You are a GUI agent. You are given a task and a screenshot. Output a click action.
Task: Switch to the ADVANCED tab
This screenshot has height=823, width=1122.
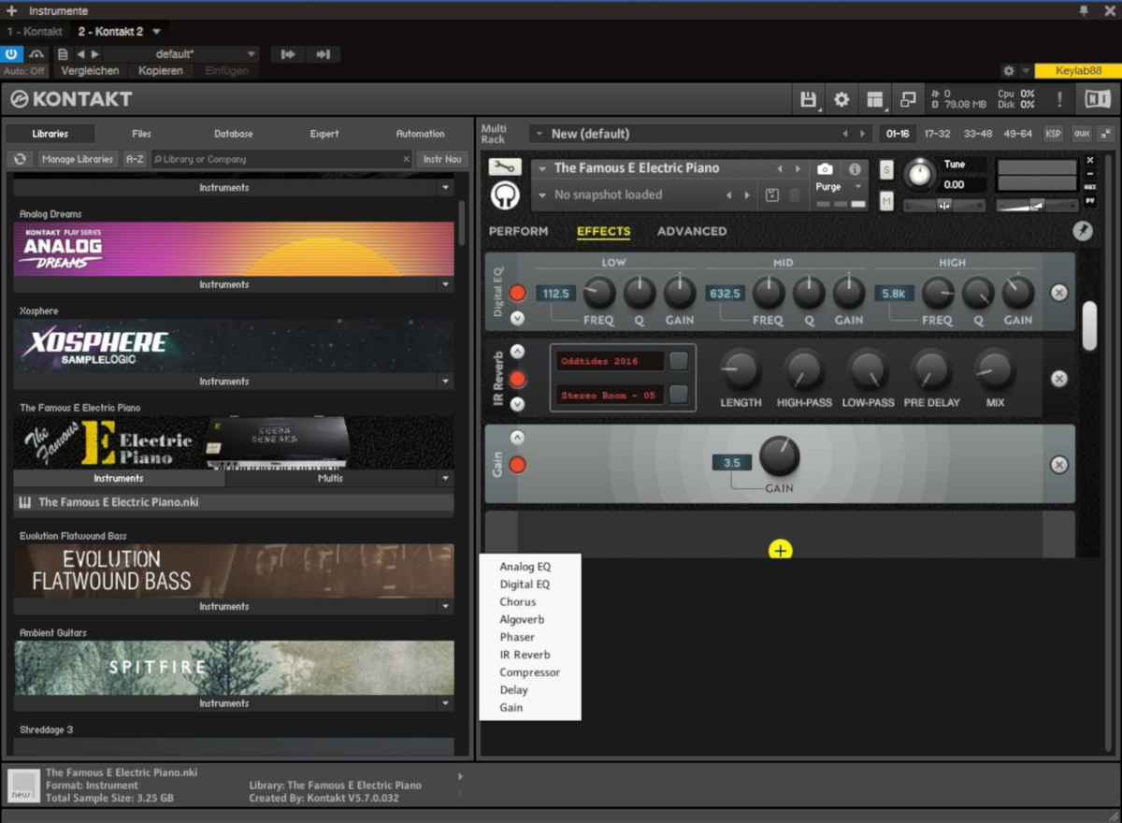(x=692, y=231)
